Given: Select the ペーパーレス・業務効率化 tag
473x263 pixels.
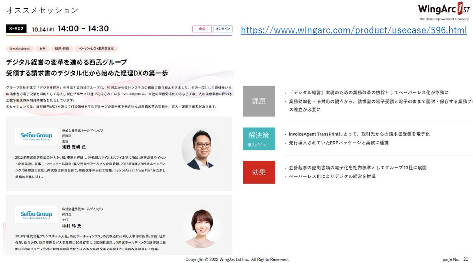Looking at the screenshot, I should [96, 49].
